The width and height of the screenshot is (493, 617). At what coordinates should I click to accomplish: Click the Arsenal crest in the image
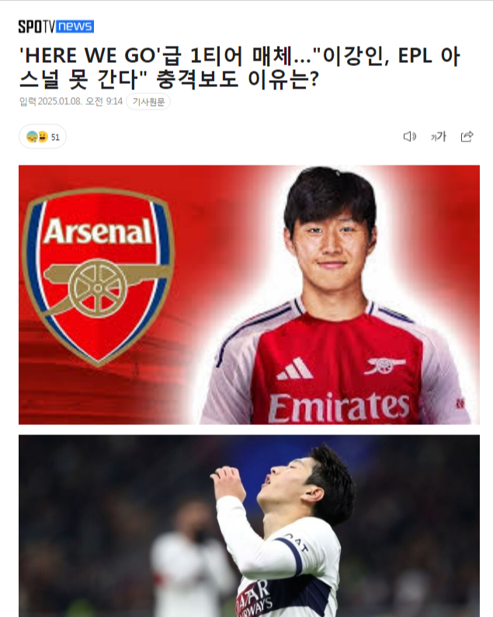click(x=98, y=277)
